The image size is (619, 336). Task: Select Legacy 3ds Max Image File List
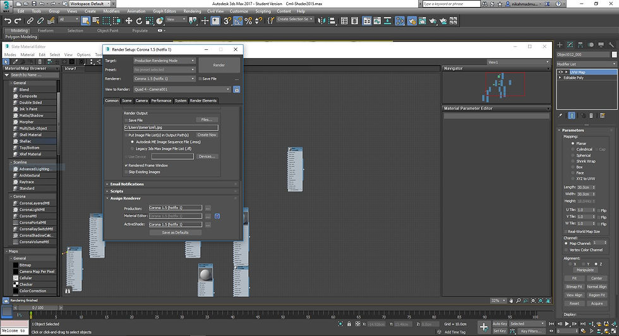pyautogui.click(x=132, y=149)
